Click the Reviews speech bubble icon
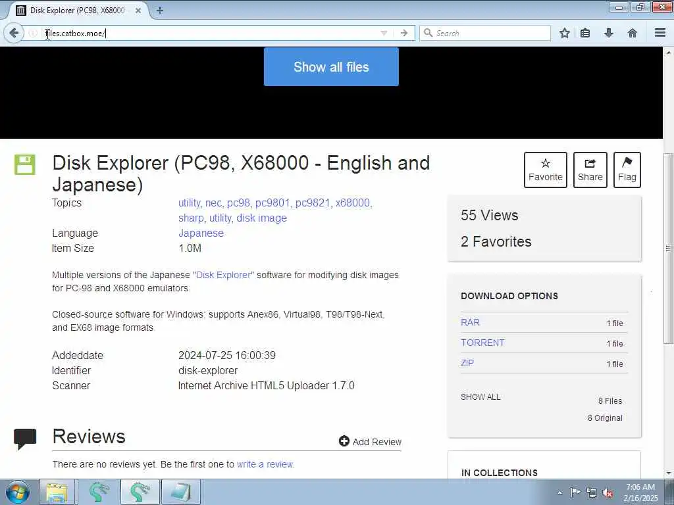This screenshot has height=505, width=674. tap(25, 439)
